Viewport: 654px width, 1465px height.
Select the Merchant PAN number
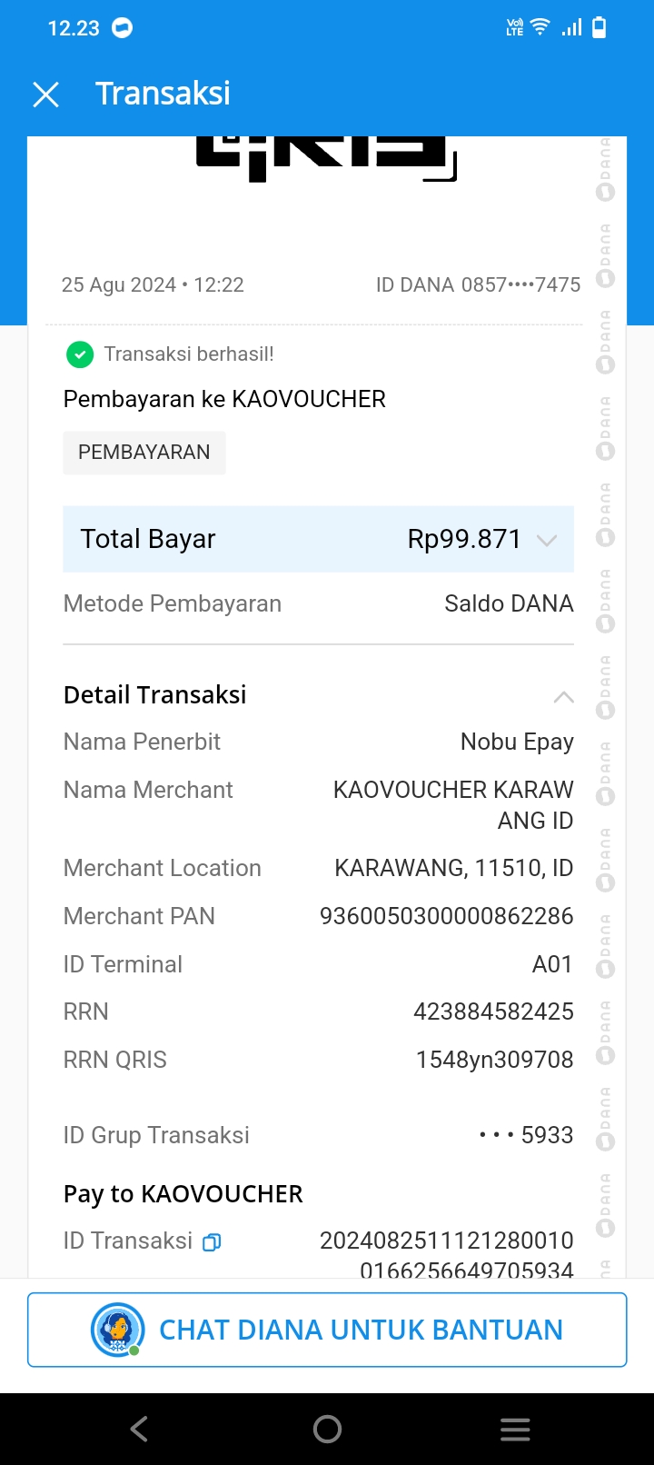(x=446, y=916)
